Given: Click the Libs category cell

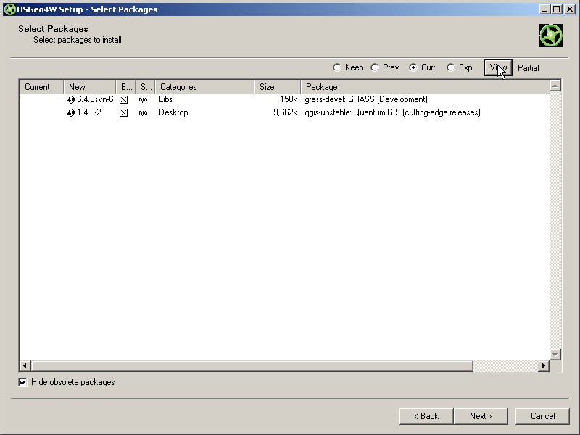Looking at the screenshot, I should pos(166,99).
